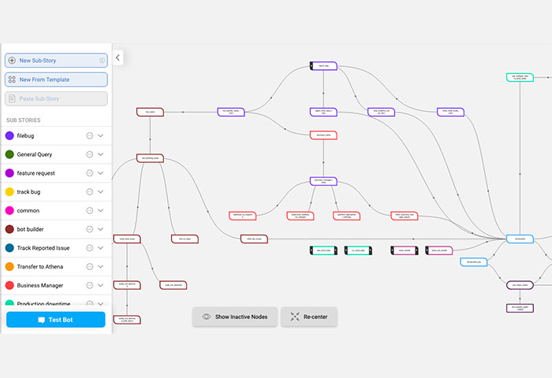This screenshot has width=552, height=378.
Task: Click the minus icon beside filebug
Action: tap(90, 135)
